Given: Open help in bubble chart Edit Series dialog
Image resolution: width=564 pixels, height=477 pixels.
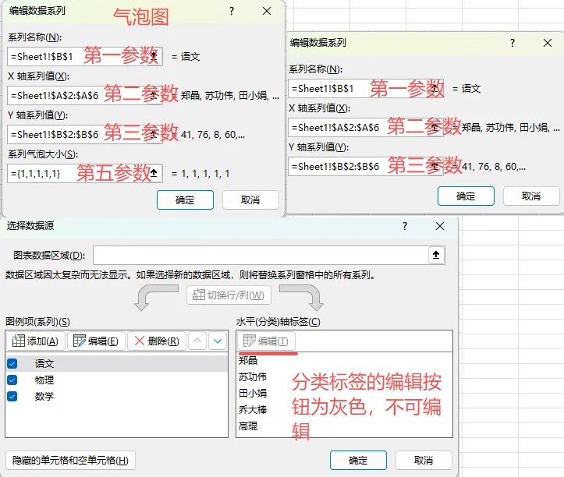Looking at the screenshot, I should tap(232, 11).
